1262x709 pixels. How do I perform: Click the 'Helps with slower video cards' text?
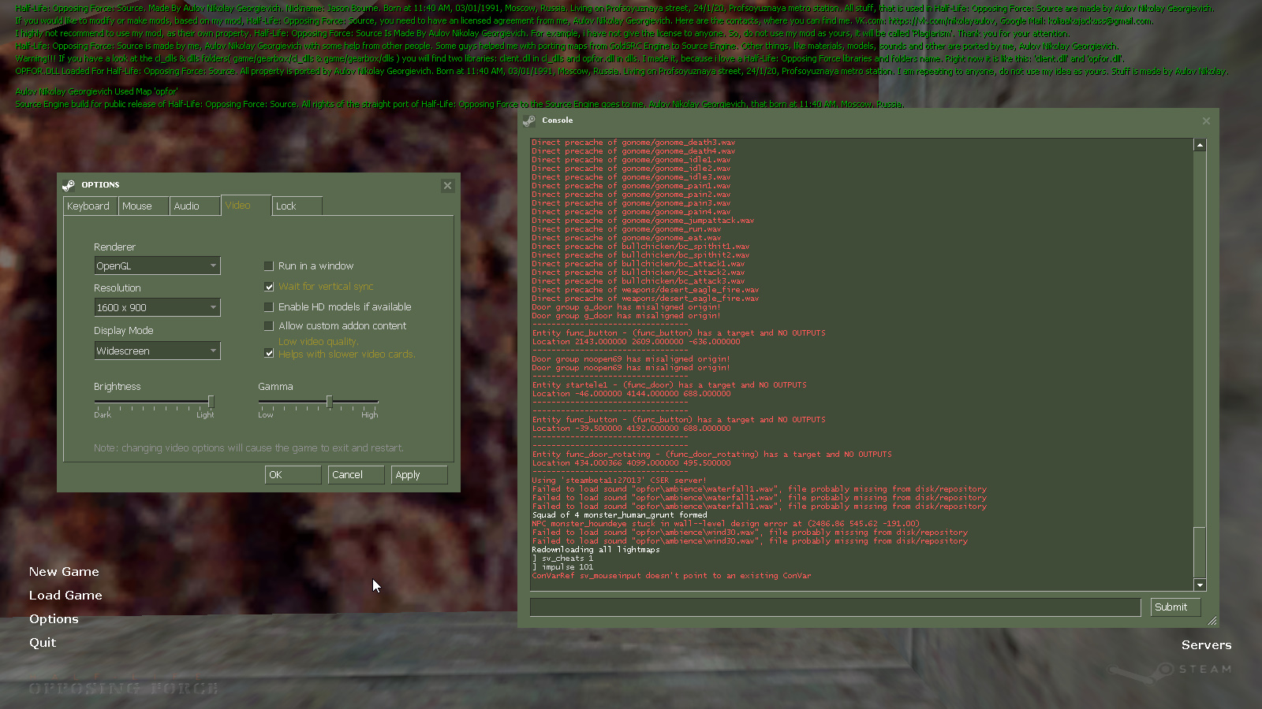347,354
